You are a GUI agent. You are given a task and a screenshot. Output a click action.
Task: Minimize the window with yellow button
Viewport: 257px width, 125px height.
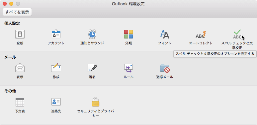11,4
